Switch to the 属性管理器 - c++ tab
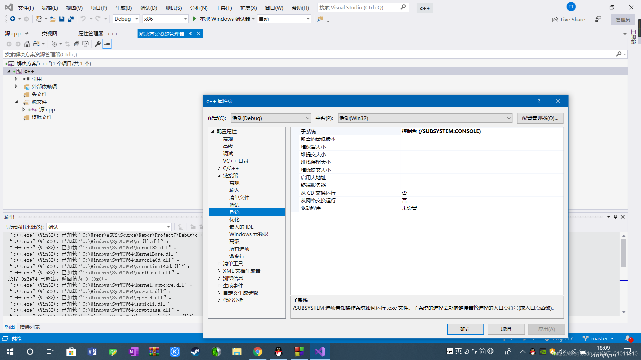The width and height of the screenshot is (641, 360). click(98, 34)
